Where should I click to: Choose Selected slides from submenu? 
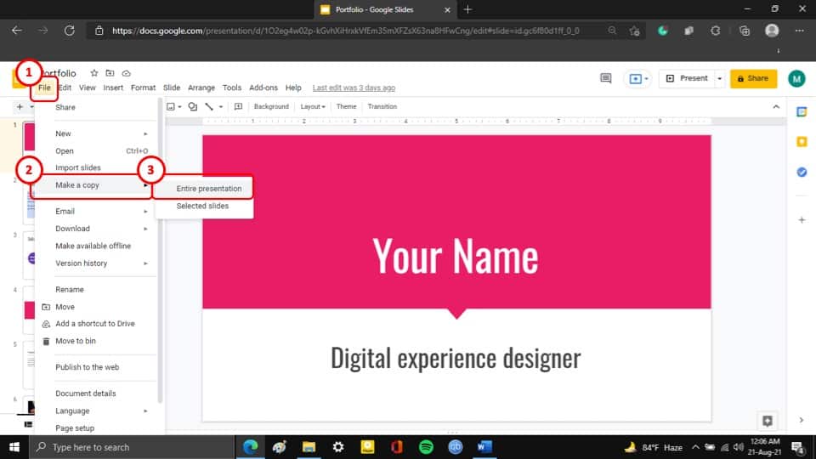pyautogui.click(x=204, y=206)
